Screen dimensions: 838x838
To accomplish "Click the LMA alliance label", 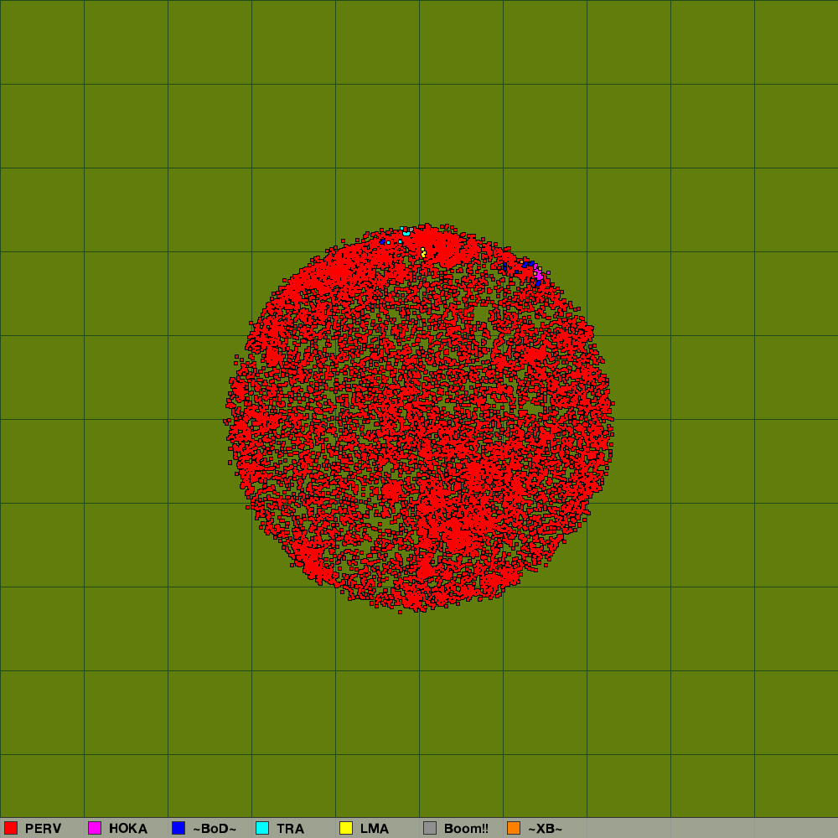I will 374,829.
